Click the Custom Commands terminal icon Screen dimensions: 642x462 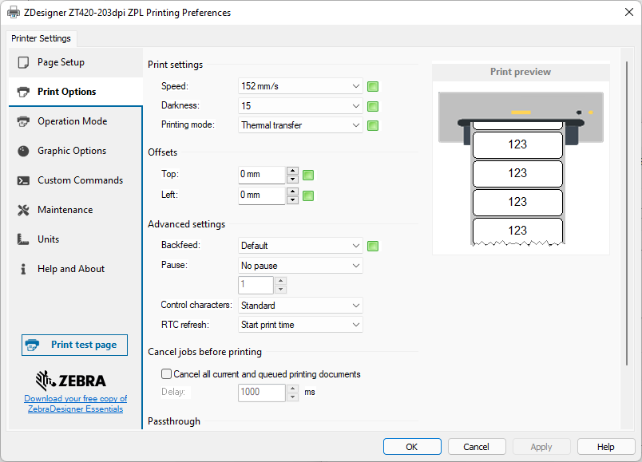[x=23, y=180]
